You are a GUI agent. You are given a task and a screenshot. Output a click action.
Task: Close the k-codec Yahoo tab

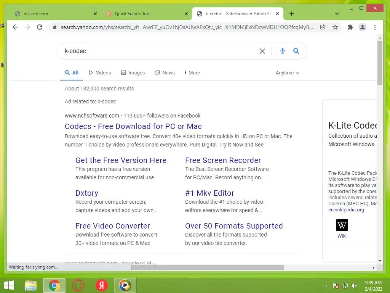pyautogui.click(x=277, y=14)
